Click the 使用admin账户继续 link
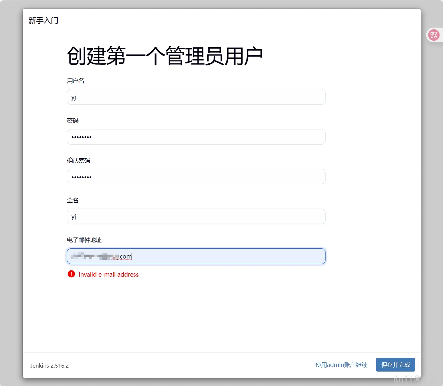This screenshot has width=443, height=386. [341, 365]
